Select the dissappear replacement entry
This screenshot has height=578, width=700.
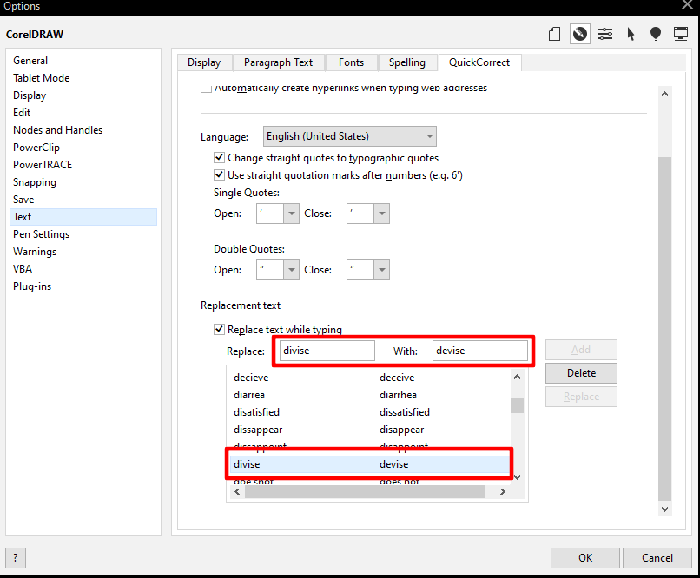click(369, 430)
